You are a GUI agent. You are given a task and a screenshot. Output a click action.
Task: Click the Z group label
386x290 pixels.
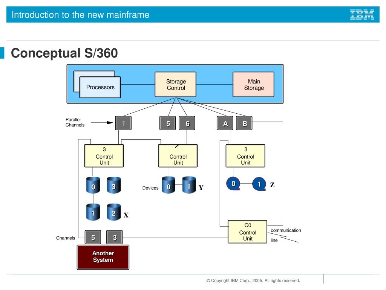pyautogui.click(x=272, y=185)
